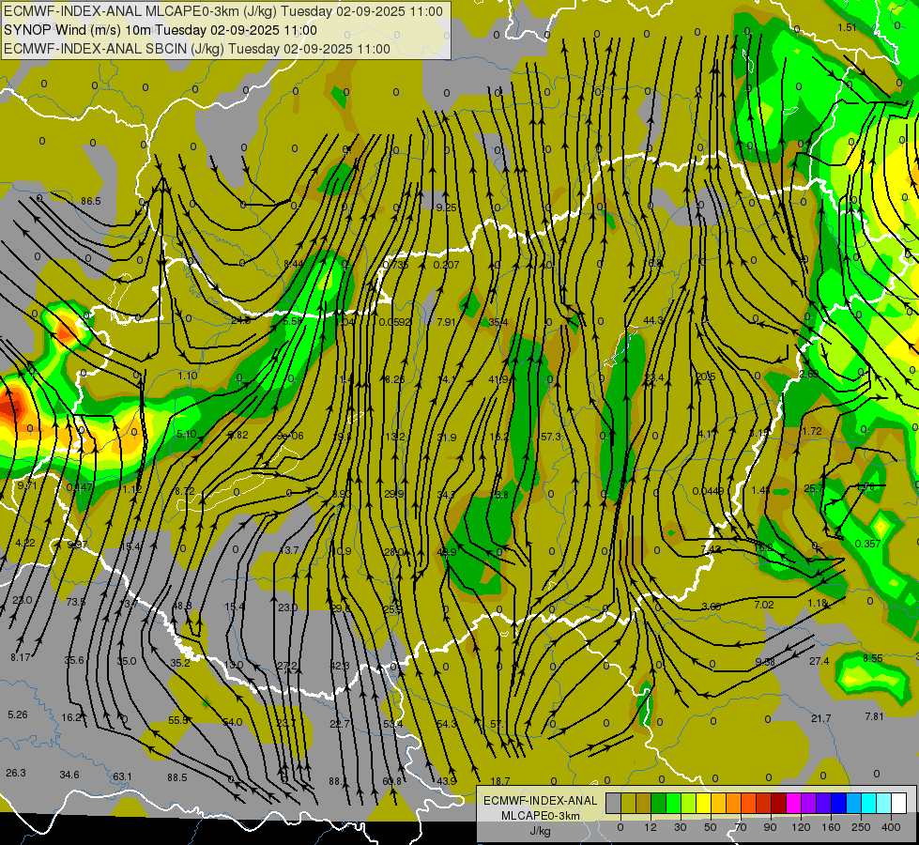Click the map value '9e-06'
919x845 pixels.
coord(291,436)
